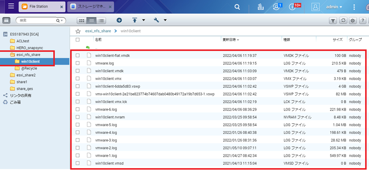Open event notifications with 10+ badge
The height and width of the screenshot is (172, 369).
(293, 7)
